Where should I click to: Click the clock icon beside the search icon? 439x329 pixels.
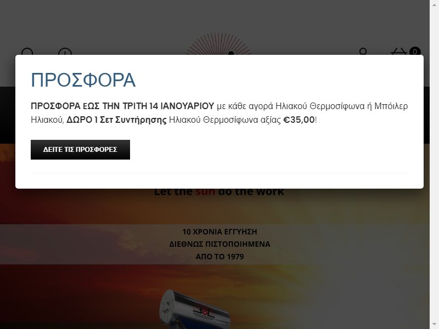coord(65,52)
